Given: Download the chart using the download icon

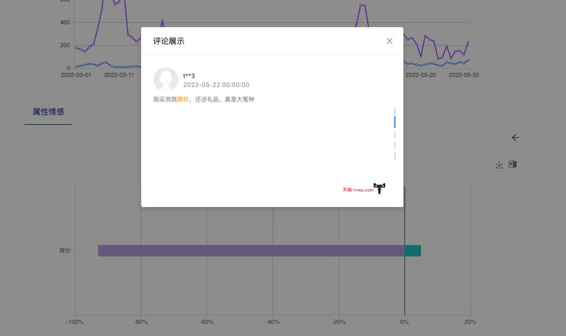Looking at the screenshot, I should pos(498,164).
